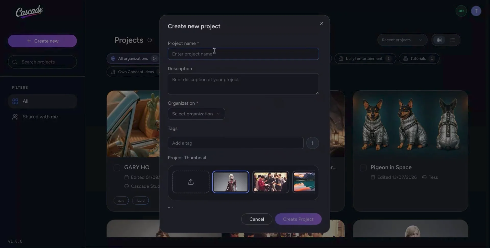Click the add tag plus button
Screen dimensions: 490x248
(x=312, y=143)
